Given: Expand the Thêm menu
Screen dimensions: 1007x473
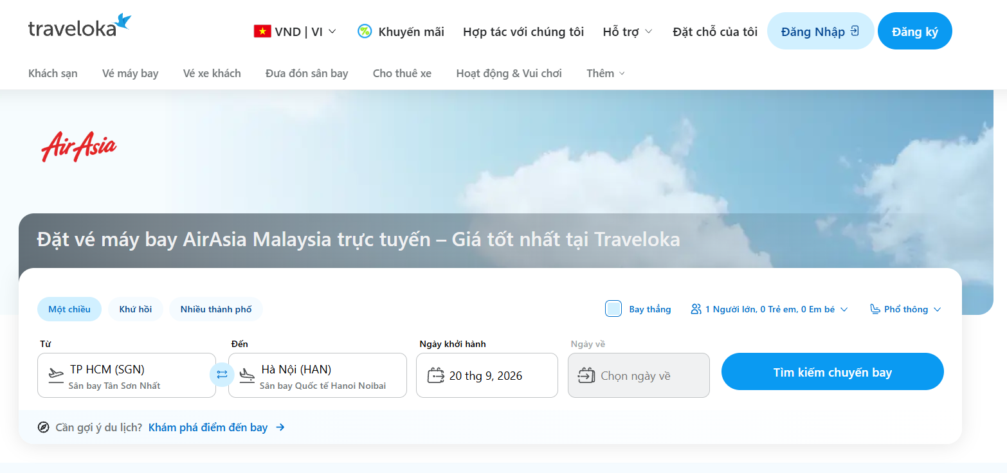Looking at the screenshot, I should [606, 73].
